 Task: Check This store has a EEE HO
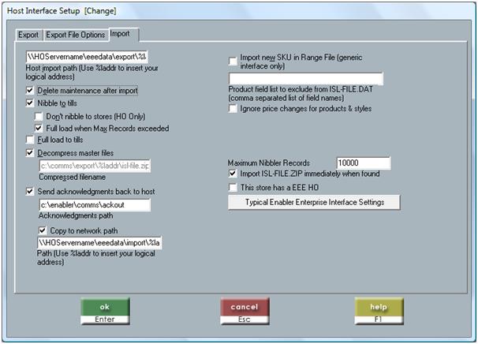233,187
